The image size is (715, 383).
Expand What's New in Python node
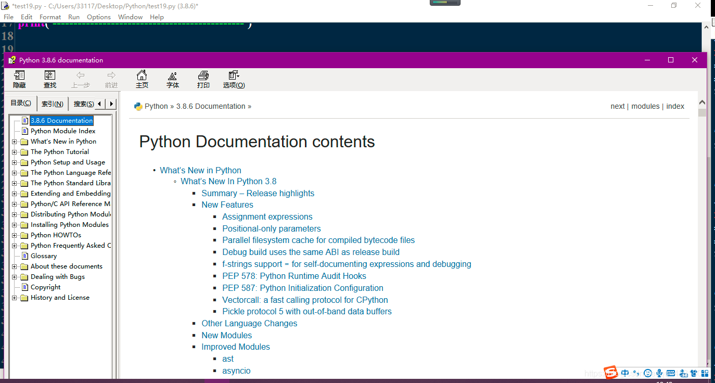tap(15, 142)
